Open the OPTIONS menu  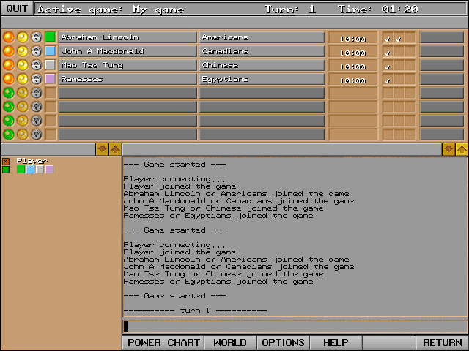pyautogui.click(x=283, y=342)
